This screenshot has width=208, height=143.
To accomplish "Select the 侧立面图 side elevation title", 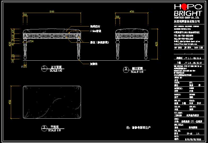I will coord(137,68).
